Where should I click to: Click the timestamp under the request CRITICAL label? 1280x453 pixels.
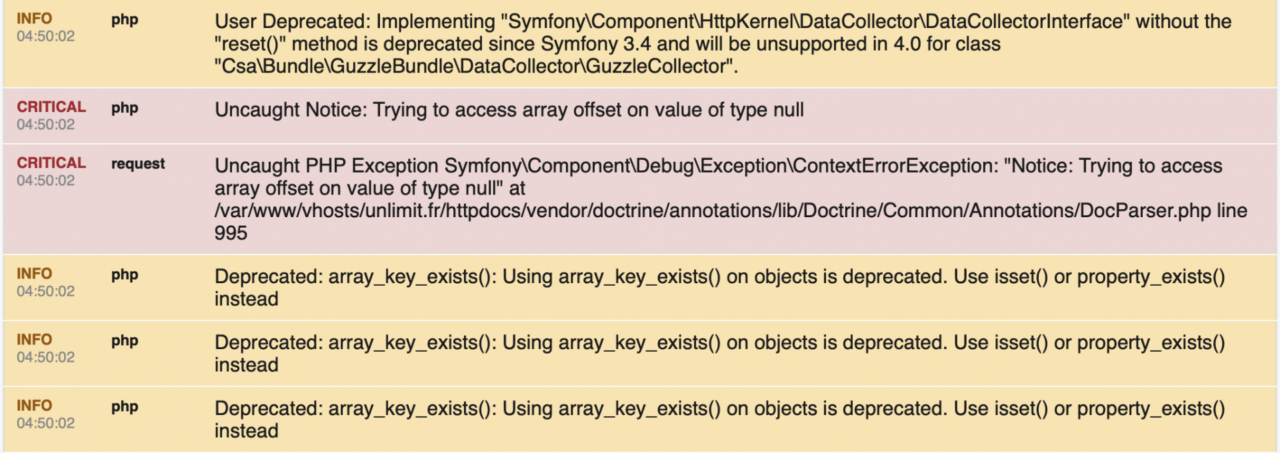(46, 181)
